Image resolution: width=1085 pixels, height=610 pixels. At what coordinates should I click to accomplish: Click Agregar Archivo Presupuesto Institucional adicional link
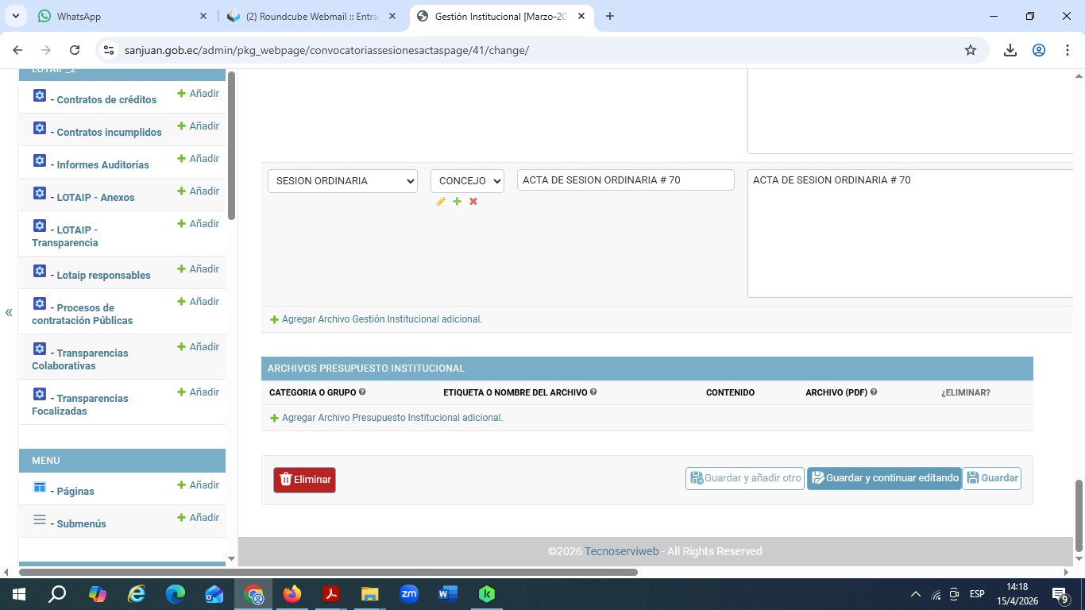point(392,418)
